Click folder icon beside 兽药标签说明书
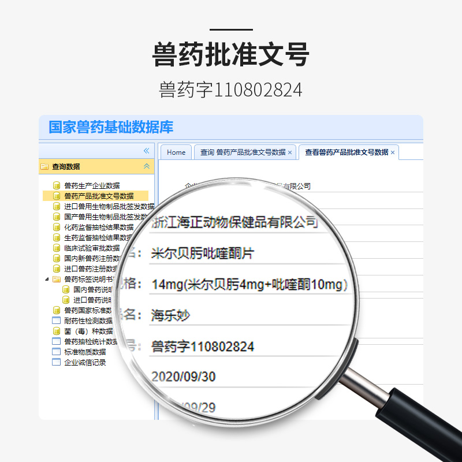 click(x=56, y=279)
